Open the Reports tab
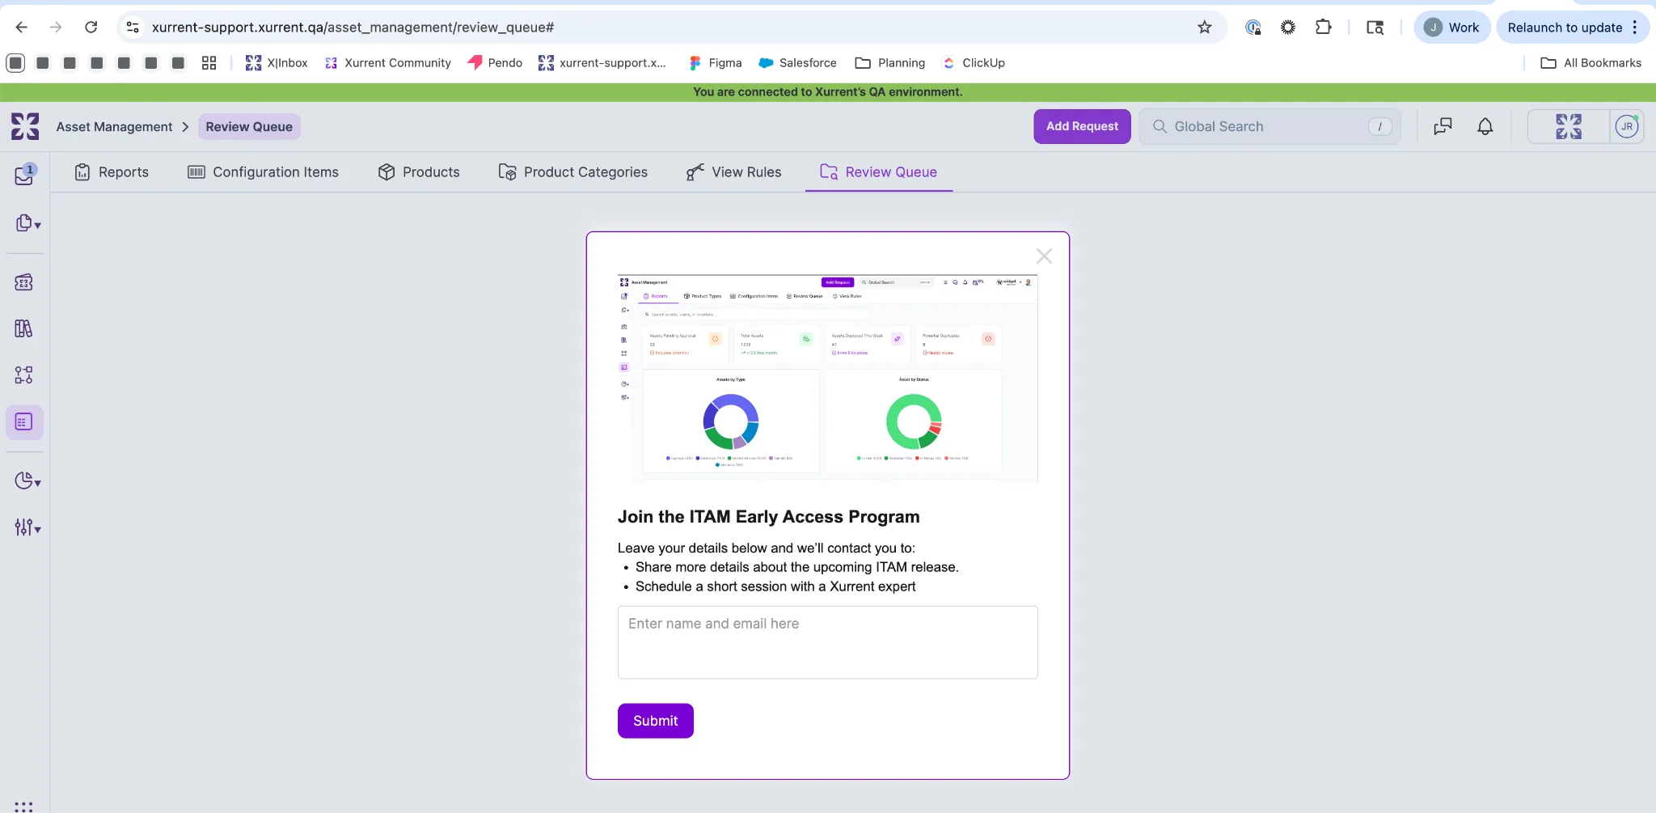 pyautogui.click(x=112, y=172)
